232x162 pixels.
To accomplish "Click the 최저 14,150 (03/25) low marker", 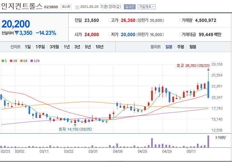I will click(x=75, y=129).
